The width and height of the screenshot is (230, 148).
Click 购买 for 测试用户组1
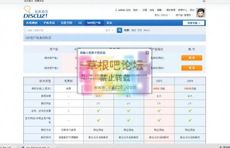[192, 58]
